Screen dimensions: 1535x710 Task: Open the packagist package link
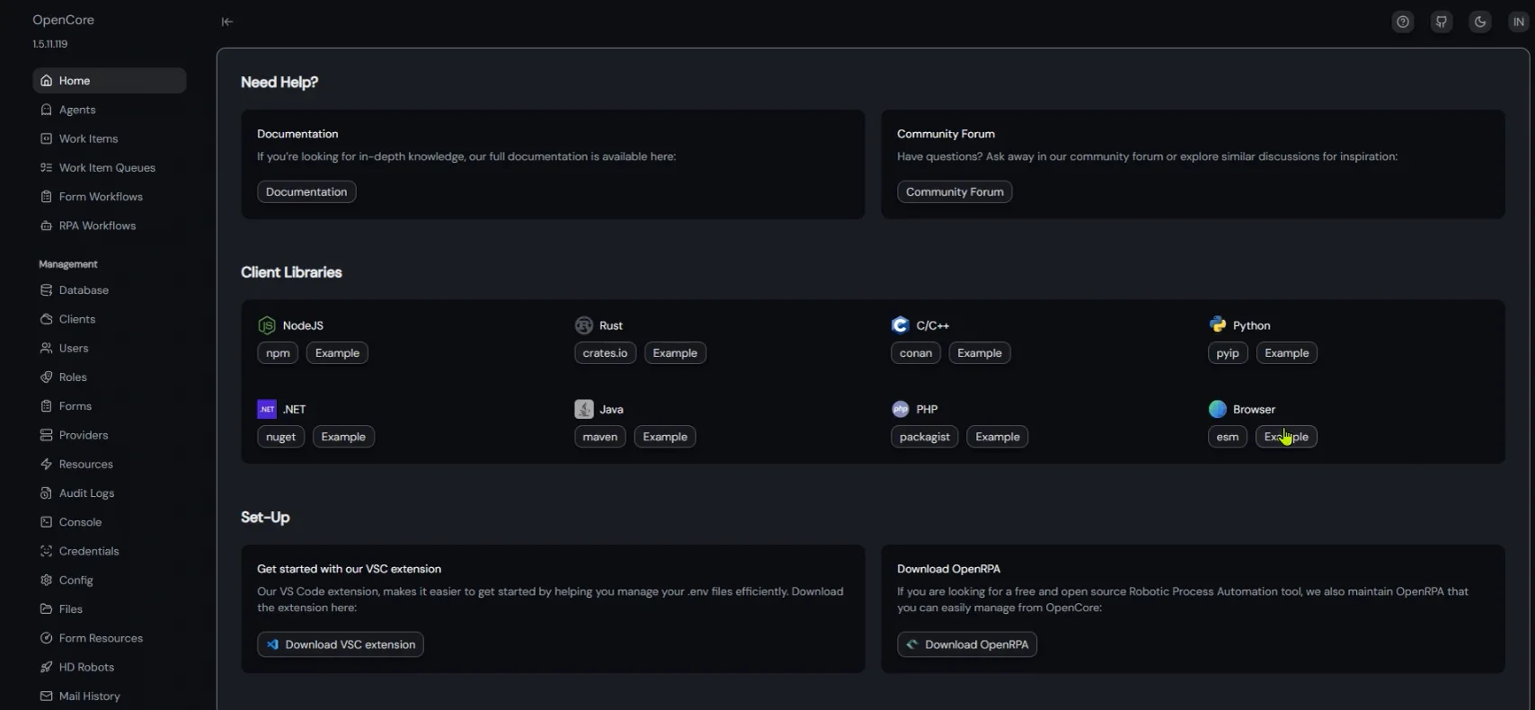[924, 437]
